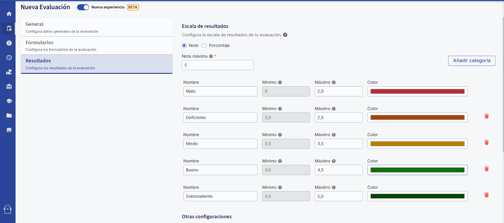
Task: Delete the Deficiente category with trash icon
Action: 486,117
